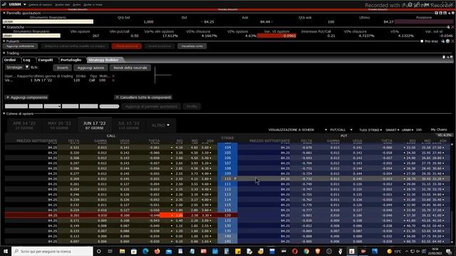
Task: Click the Inverti button
Action: 63,68
